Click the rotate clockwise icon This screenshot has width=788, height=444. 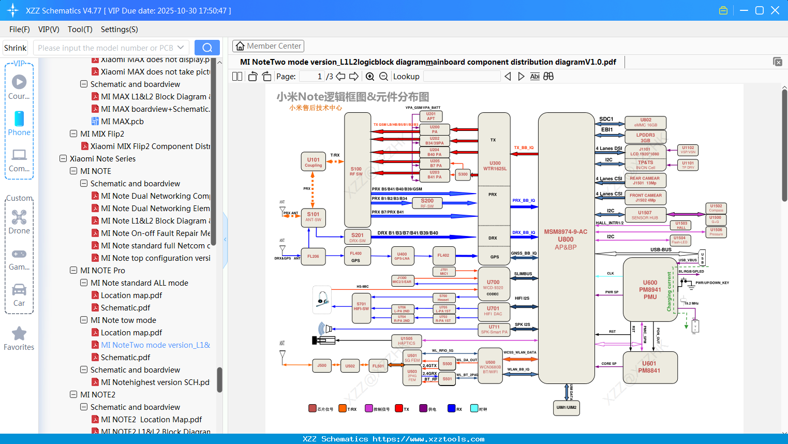(x=266, y=76)
